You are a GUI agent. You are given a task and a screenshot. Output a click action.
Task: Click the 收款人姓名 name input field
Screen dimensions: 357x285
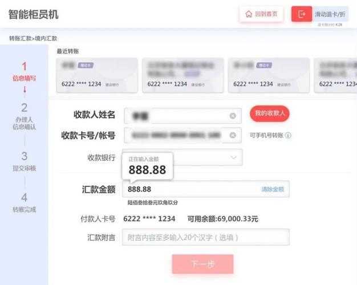[182, 116]
